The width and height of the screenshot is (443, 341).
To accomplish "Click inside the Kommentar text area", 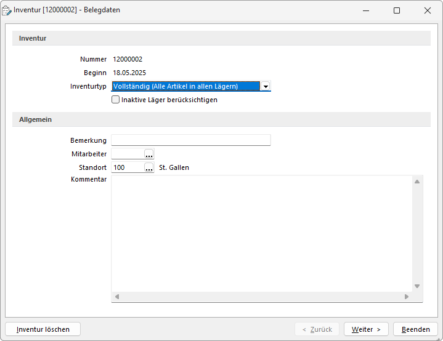I will coord(262,234).
